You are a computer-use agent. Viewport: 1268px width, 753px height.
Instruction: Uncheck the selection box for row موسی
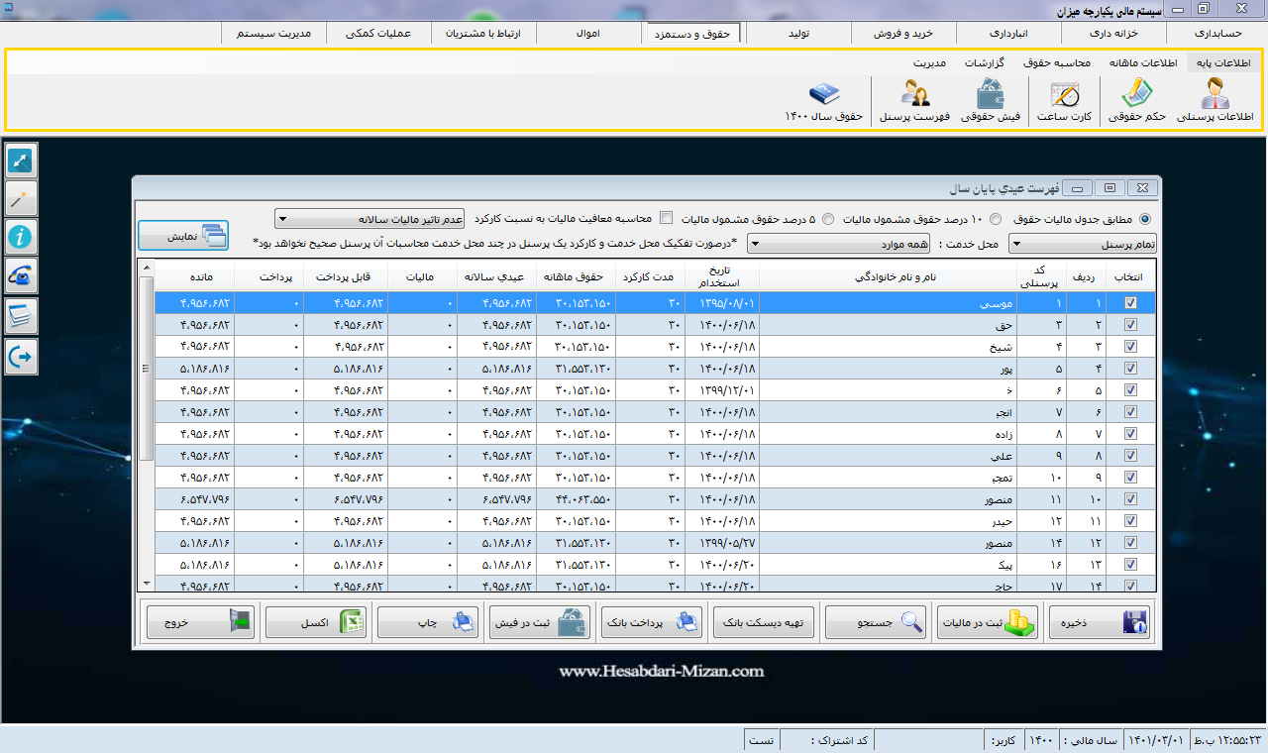(x=1130, y=304)
